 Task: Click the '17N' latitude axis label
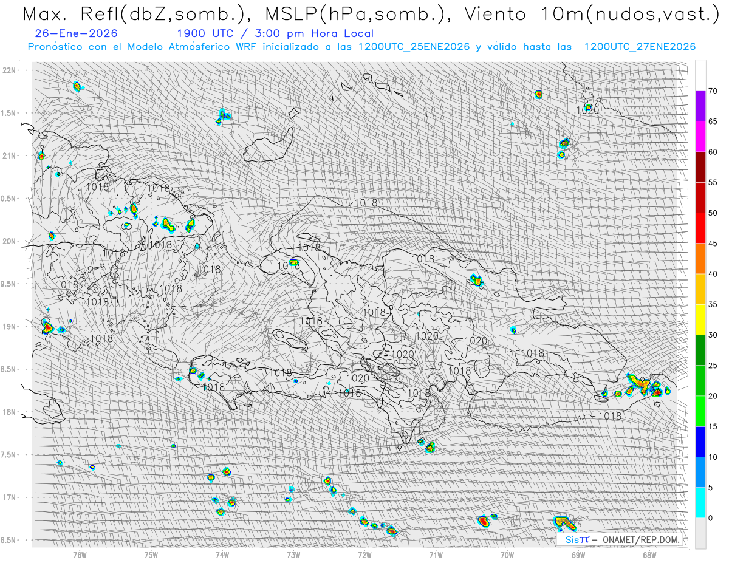(x=10, y=497)
